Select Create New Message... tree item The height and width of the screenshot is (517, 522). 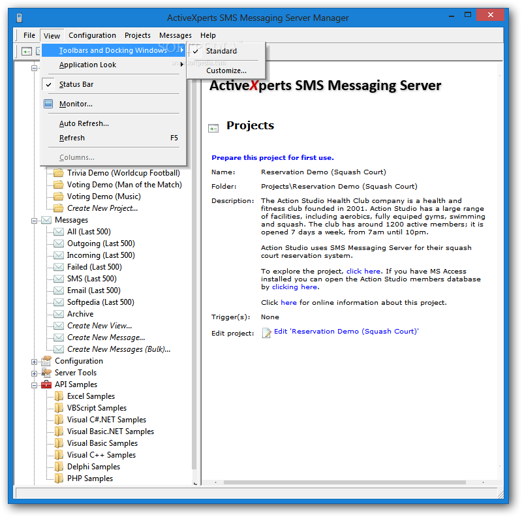click(x=106, y=337)
